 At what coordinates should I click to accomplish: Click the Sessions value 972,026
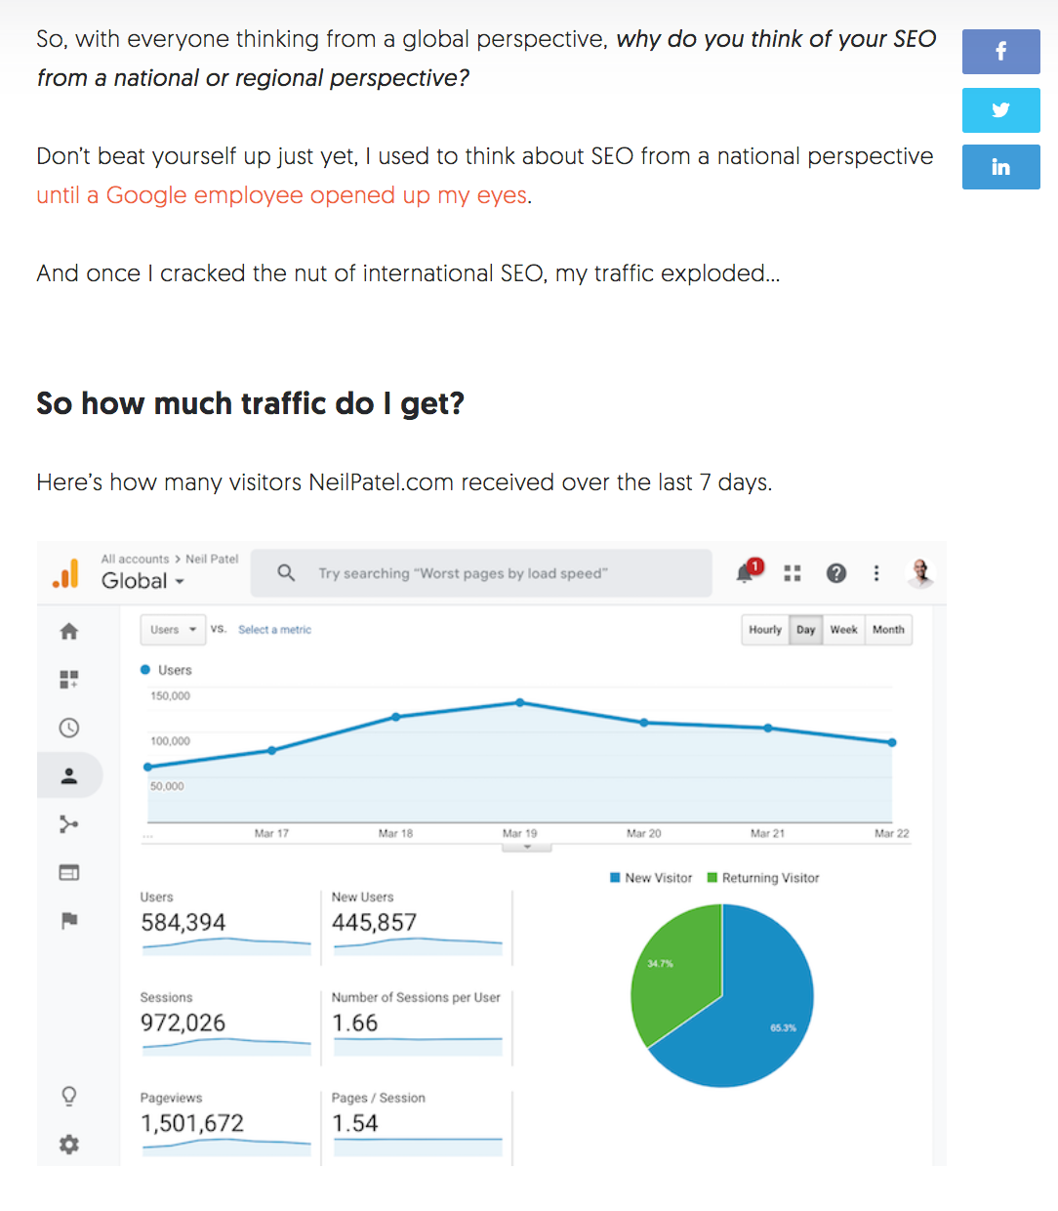183,1023
